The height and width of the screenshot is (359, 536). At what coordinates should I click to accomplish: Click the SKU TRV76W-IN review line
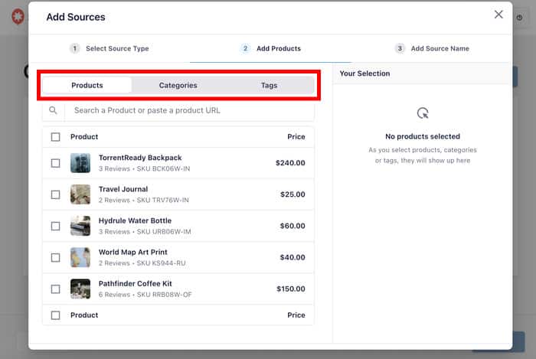click(144, 200)
